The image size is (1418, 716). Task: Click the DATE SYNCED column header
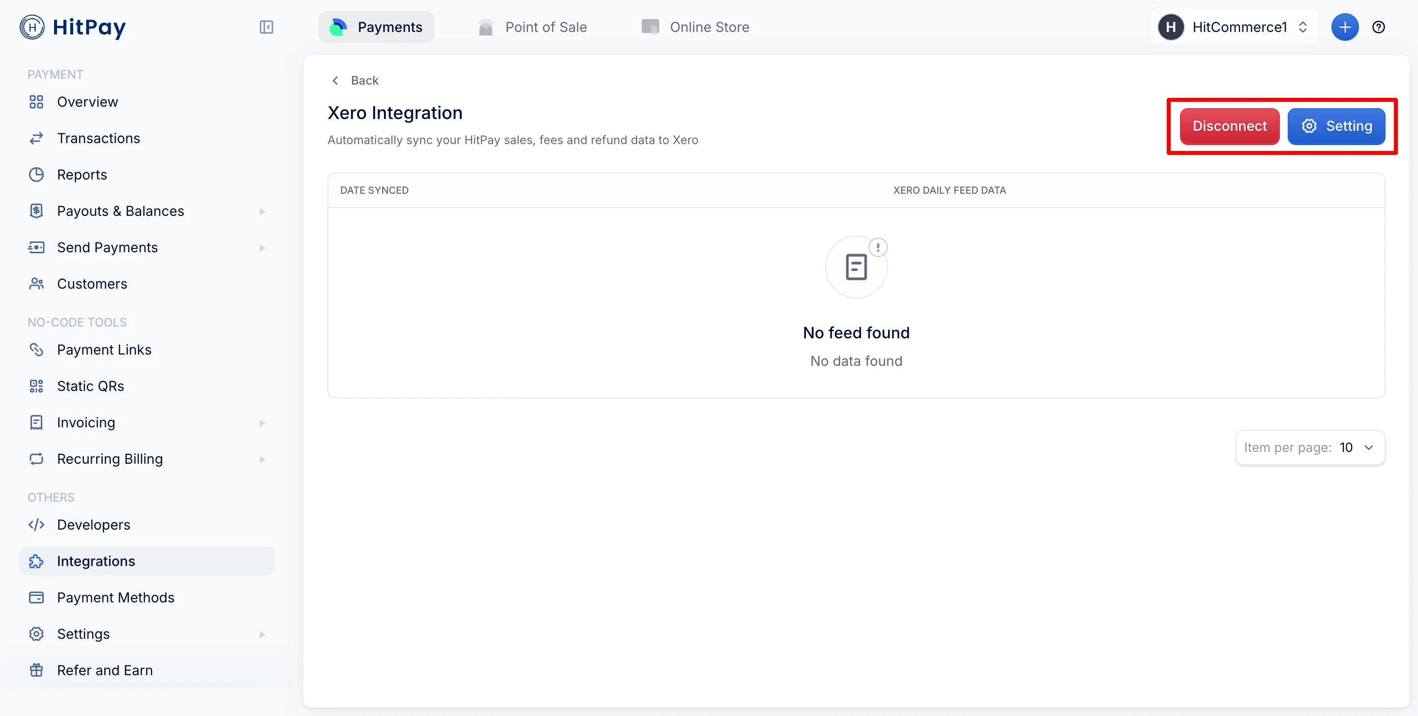coord(374,190)
